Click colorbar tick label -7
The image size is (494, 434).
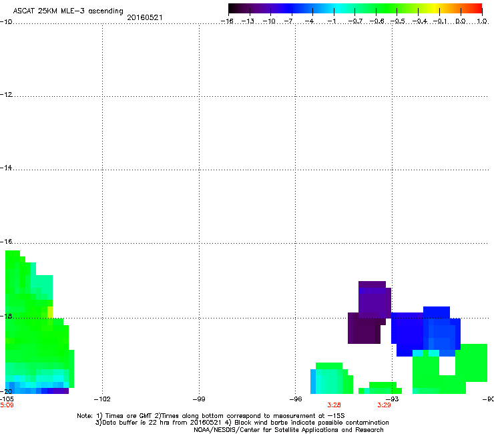[288, 21]
